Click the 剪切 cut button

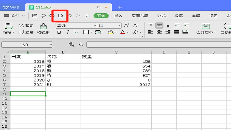click(26, 25)
